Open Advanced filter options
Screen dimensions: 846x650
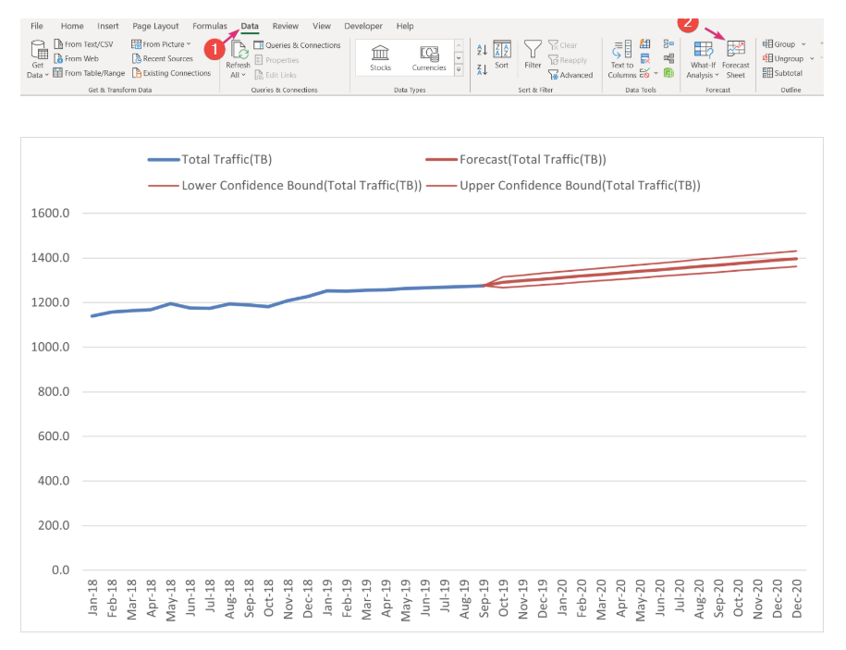tap(570, 75)
